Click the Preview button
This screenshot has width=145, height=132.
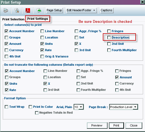pyautogui.click(x=97, y=126)
